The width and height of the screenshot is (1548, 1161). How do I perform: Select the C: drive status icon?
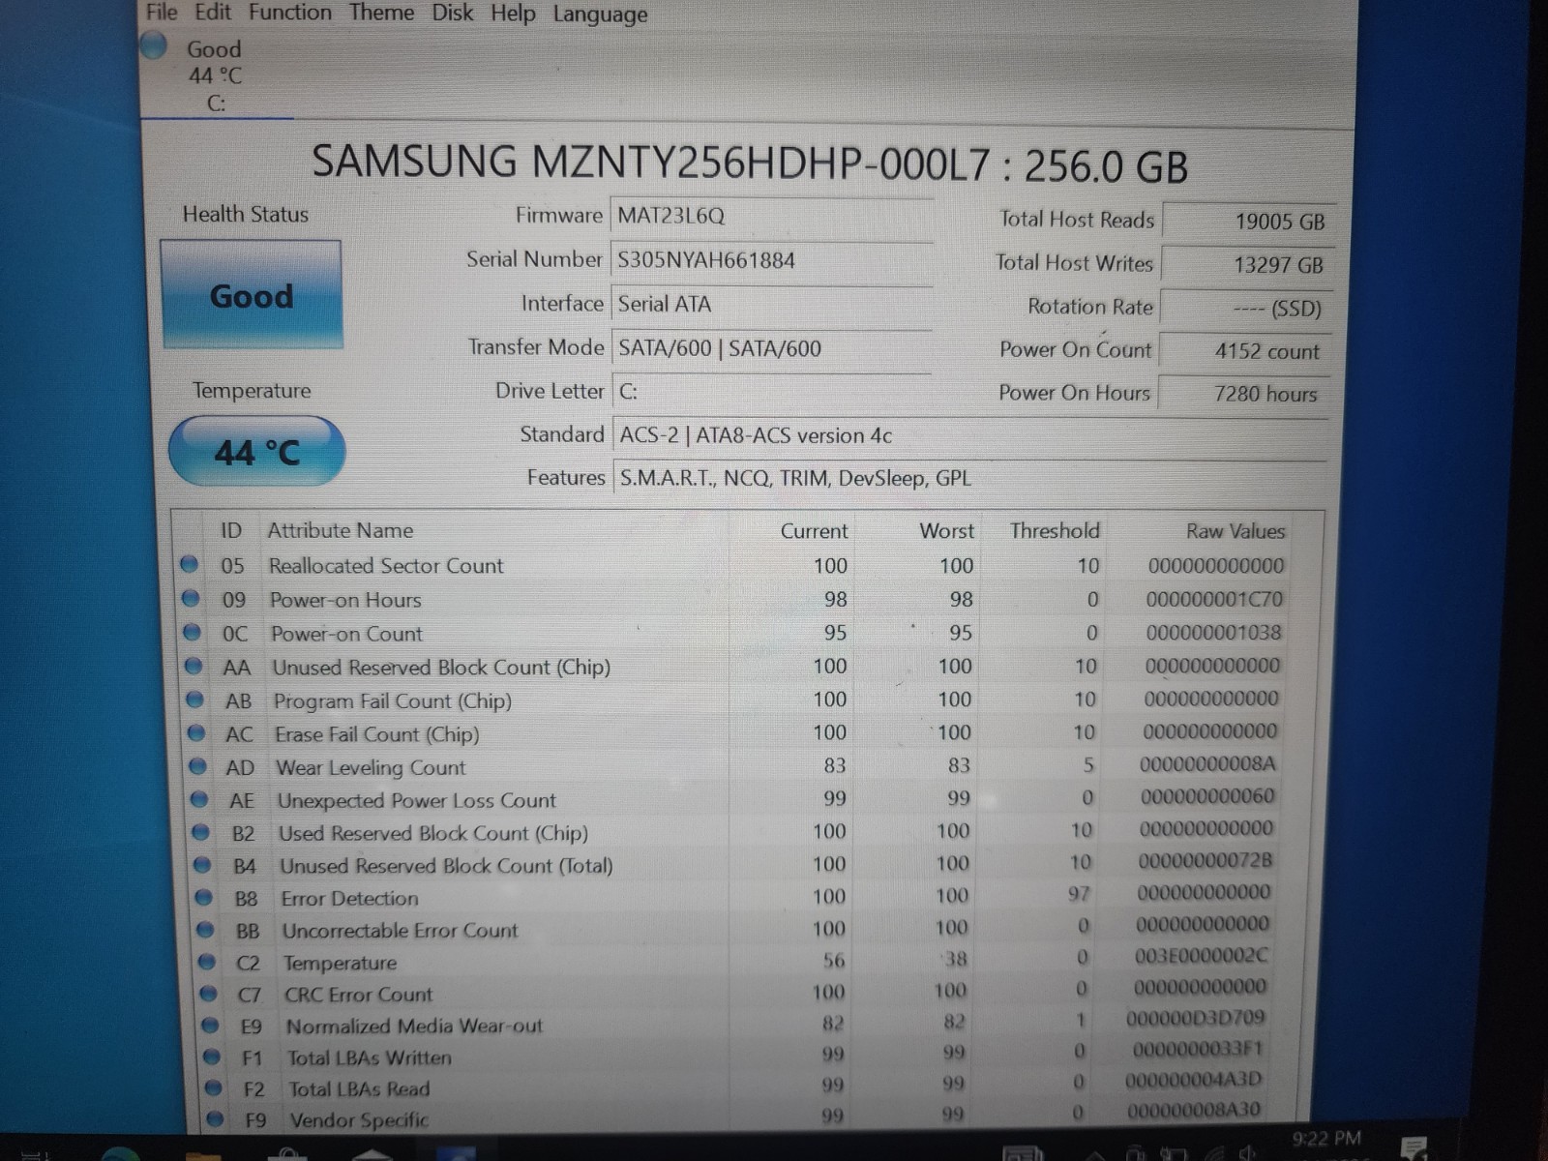pos(154,46)
